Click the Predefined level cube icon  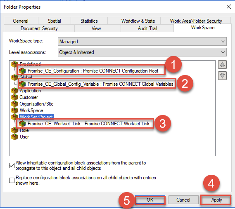(14, 64)
